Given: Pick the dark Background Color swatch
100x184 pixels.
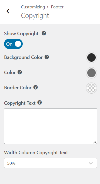Looking at the screenshot, I should tap(91, 57).
